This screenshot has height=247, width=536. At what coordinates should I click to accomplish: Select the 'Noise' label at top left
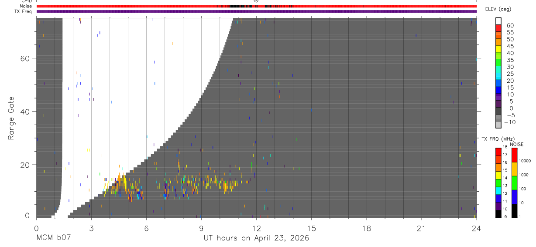pos(26,6)
